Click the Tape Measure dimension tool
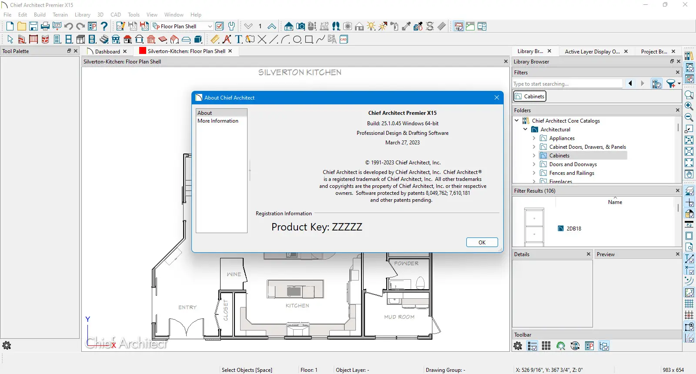The height and width of the screenshot is (374, 696). pos(215,40)
